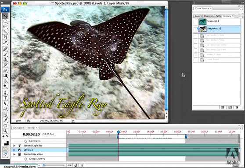Select the Lasso tool

(5, 26)
